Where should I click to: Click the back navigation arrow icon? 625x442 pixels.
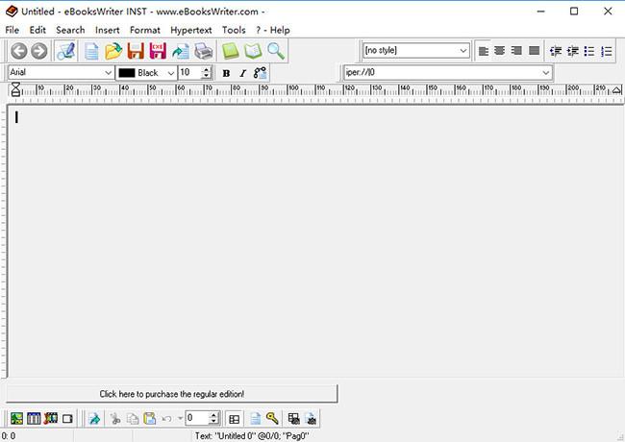coord(18,51)
